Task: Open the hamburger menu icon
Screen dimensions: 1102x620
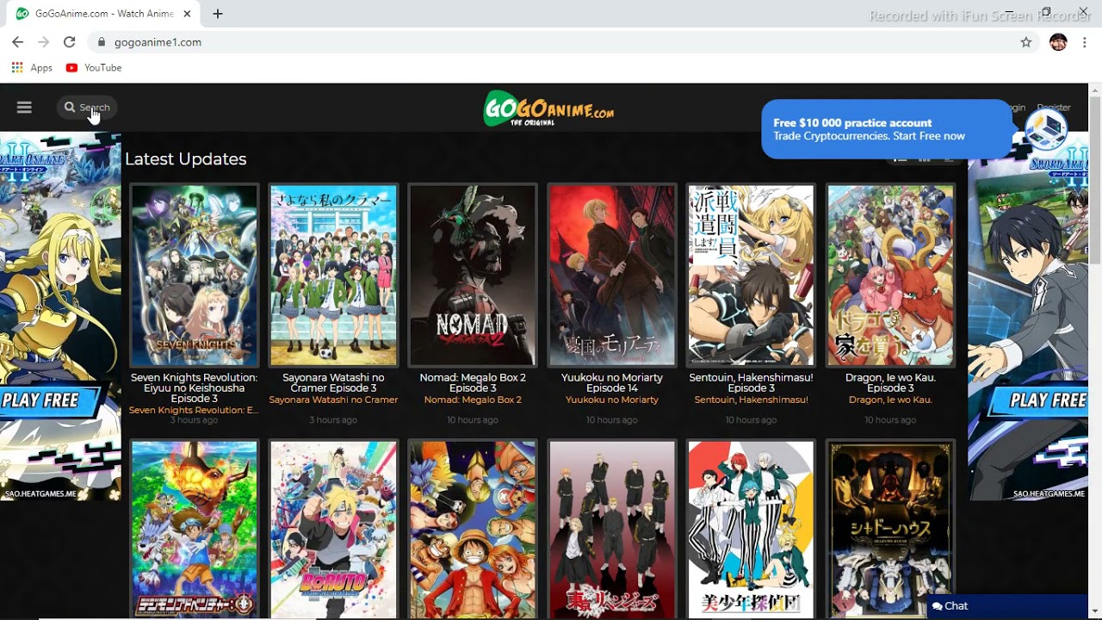Action: (24, 108)
